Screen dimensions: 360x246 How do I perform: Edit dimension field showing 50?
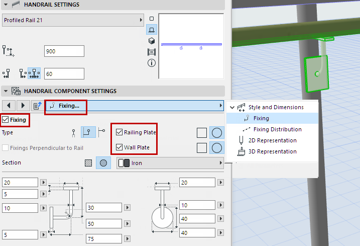pos(104,224)
